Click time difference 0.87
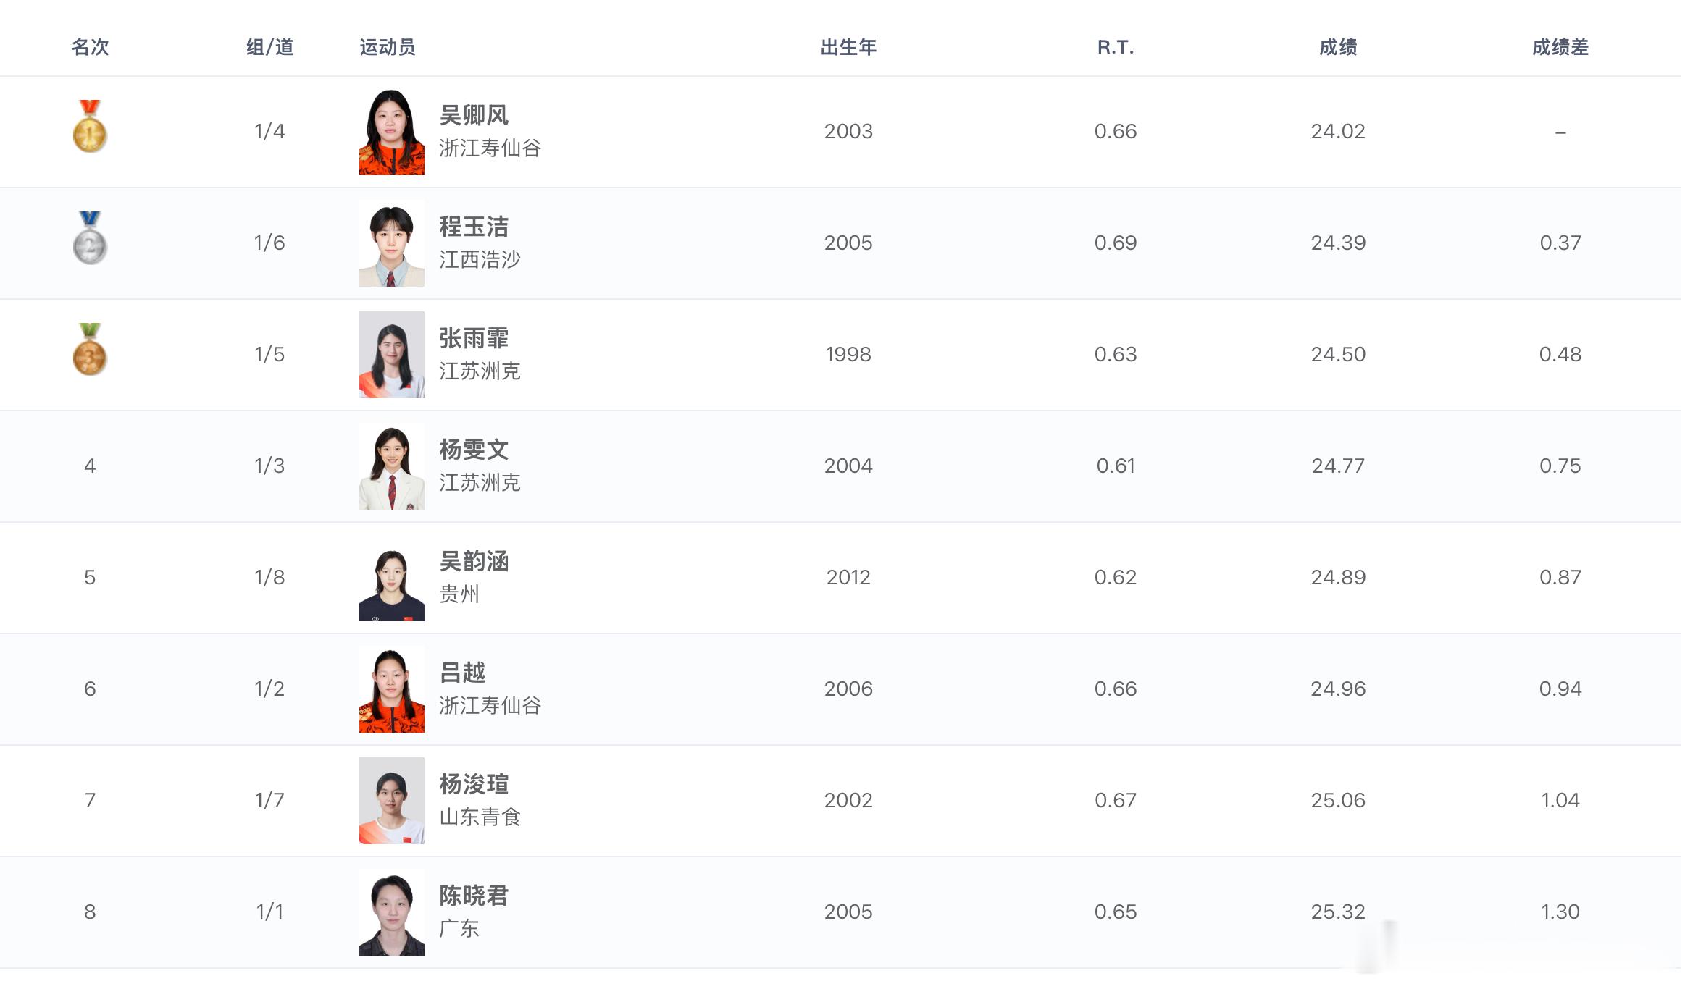The image size is (1685, 989). pos(1560,578)
